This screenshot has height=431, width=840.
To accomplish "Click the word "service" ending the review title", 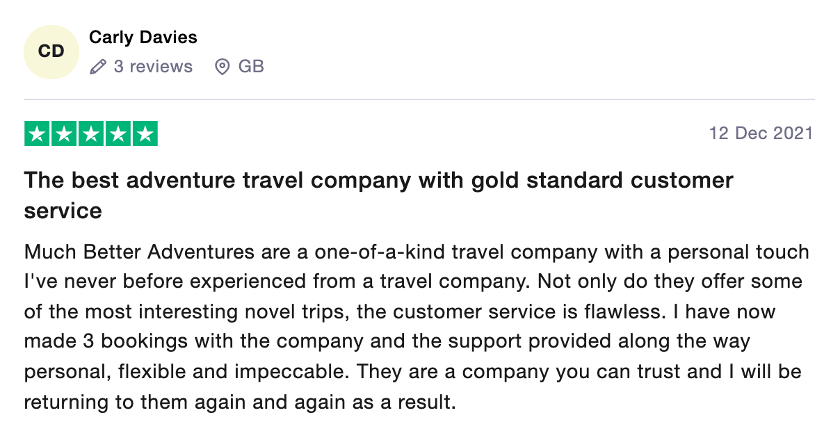I will 63,210.
